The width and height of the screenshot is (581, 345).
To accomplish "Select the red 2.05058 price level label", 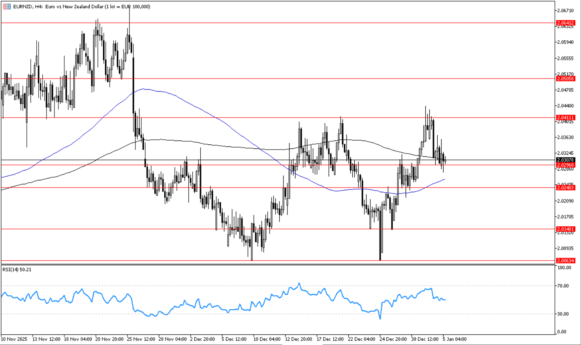I will 565,79.
